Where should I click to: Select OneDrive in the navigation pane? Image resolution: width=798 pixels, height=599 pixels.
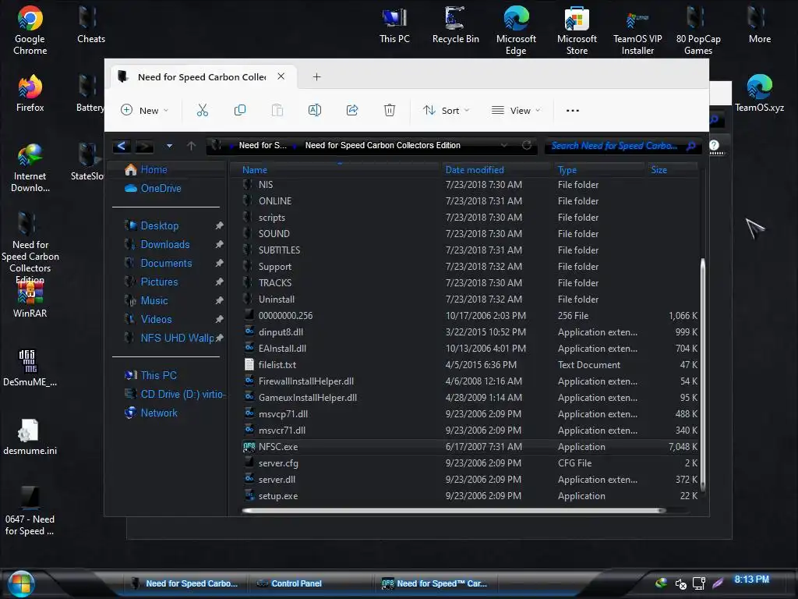click(x=161, y=189)
